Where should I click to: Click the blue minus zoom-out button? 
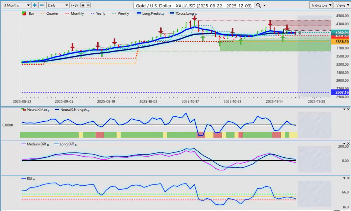click(x=42, y=5)
